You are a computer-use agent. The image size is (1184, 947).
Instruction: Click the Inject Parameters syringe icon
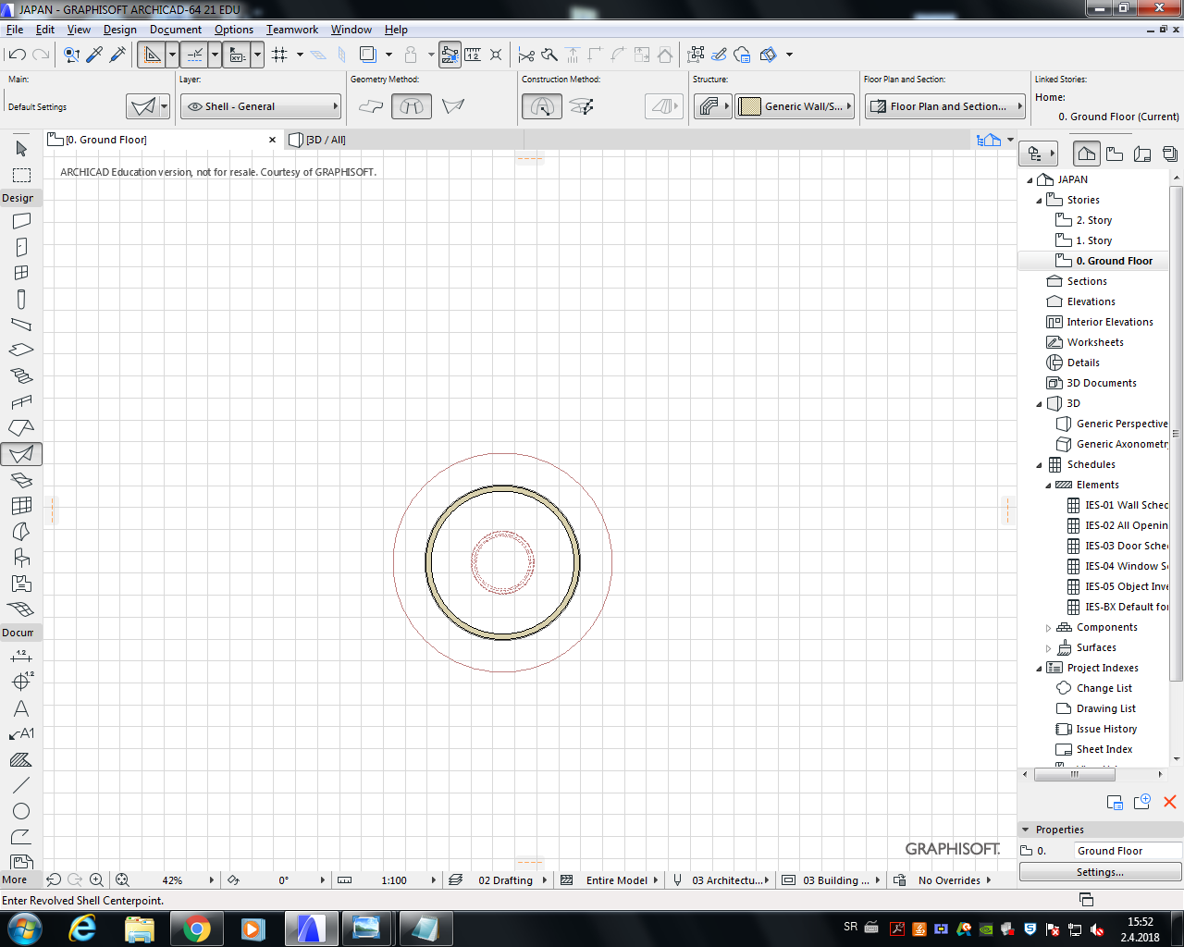(x=117, y=55)
